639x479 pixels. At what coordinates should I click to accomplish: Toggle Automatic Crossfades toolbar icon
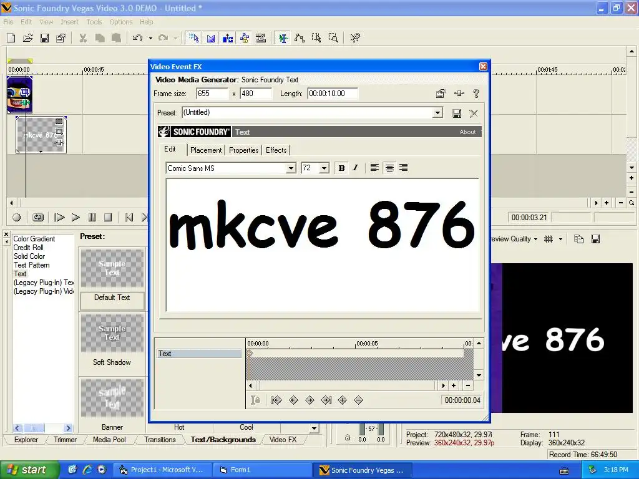tap(211, 38)
